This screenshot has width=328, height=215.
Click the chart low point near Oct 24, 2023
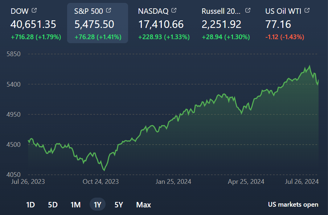104,170
